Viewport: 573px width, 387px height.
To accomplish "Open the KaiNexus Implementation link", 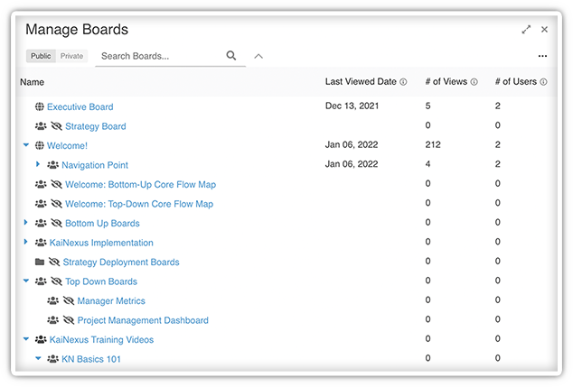I will click(x=101, y=242).
